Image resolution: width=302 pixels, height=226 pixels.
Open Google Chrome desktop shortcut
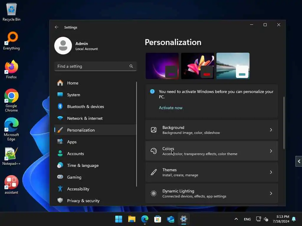pos(12,100)
